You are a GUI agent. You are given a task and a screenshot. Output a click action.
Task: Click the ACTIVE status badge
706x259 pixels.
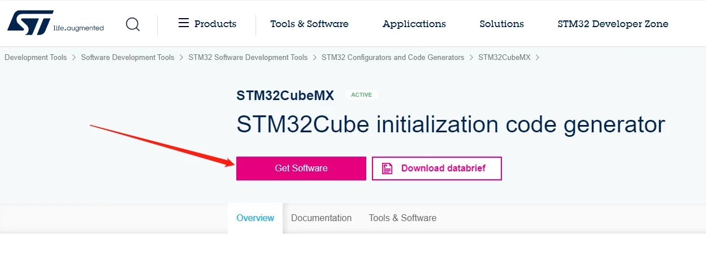pyautogui.click(x=362, y=94)
